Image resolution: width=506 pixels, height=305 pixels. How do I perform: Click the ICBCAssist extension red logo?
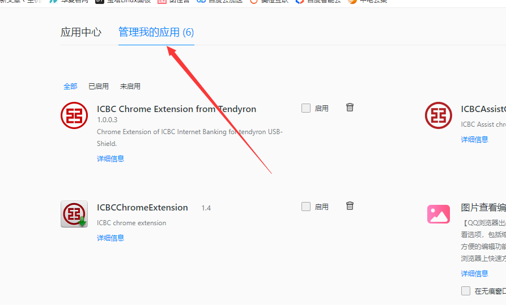coord(439,115)
